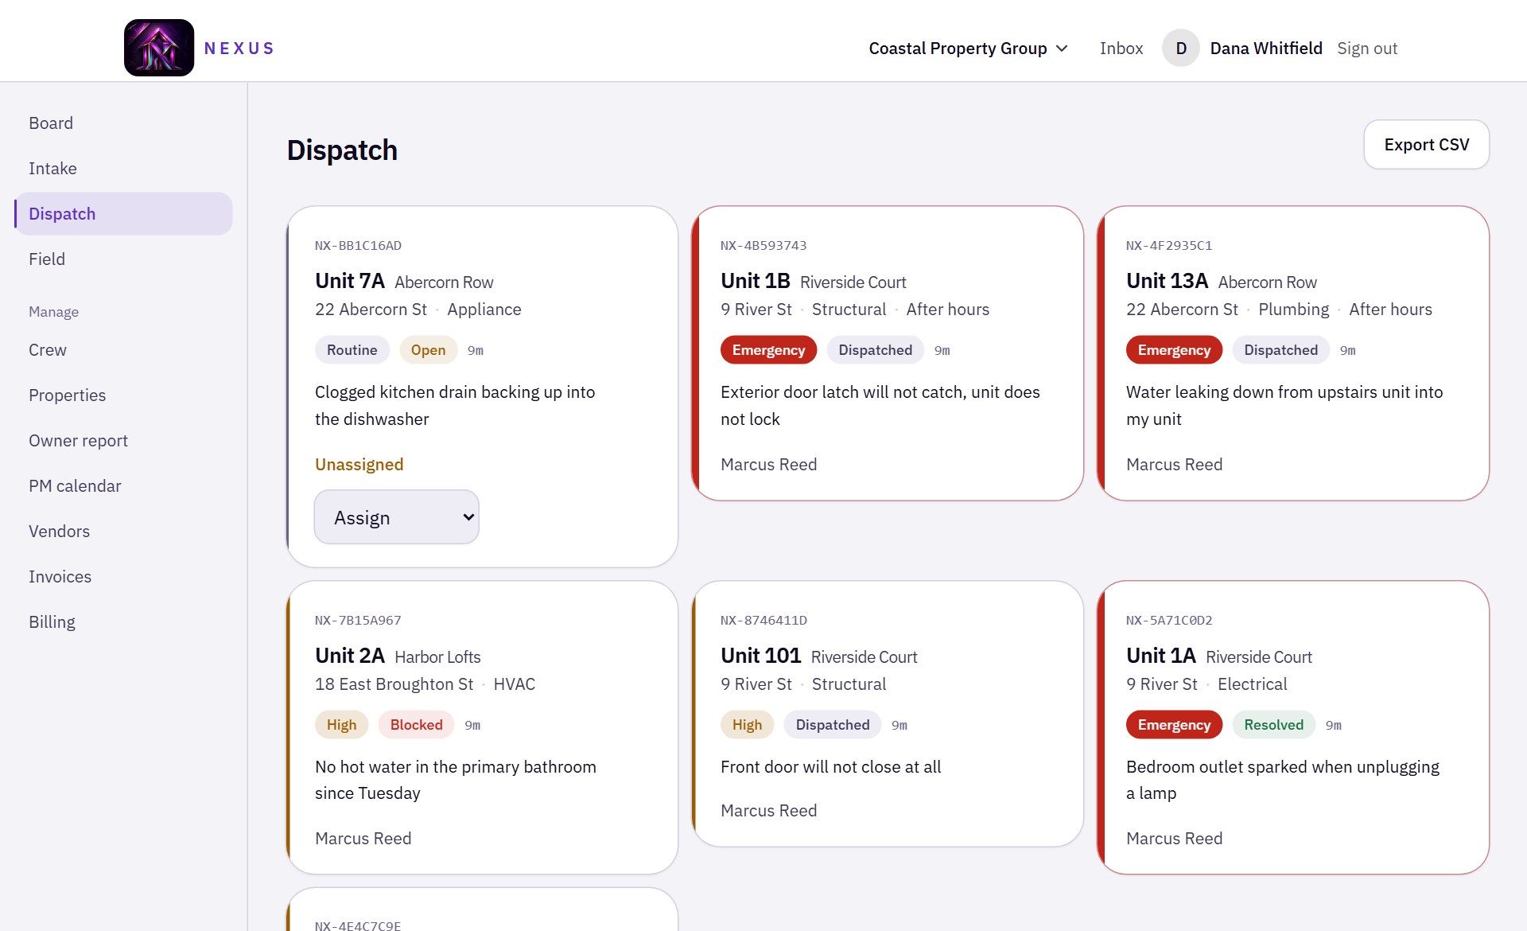Click the Nexus house logo icon
The image size is (1527, 931).
point(159,48)
